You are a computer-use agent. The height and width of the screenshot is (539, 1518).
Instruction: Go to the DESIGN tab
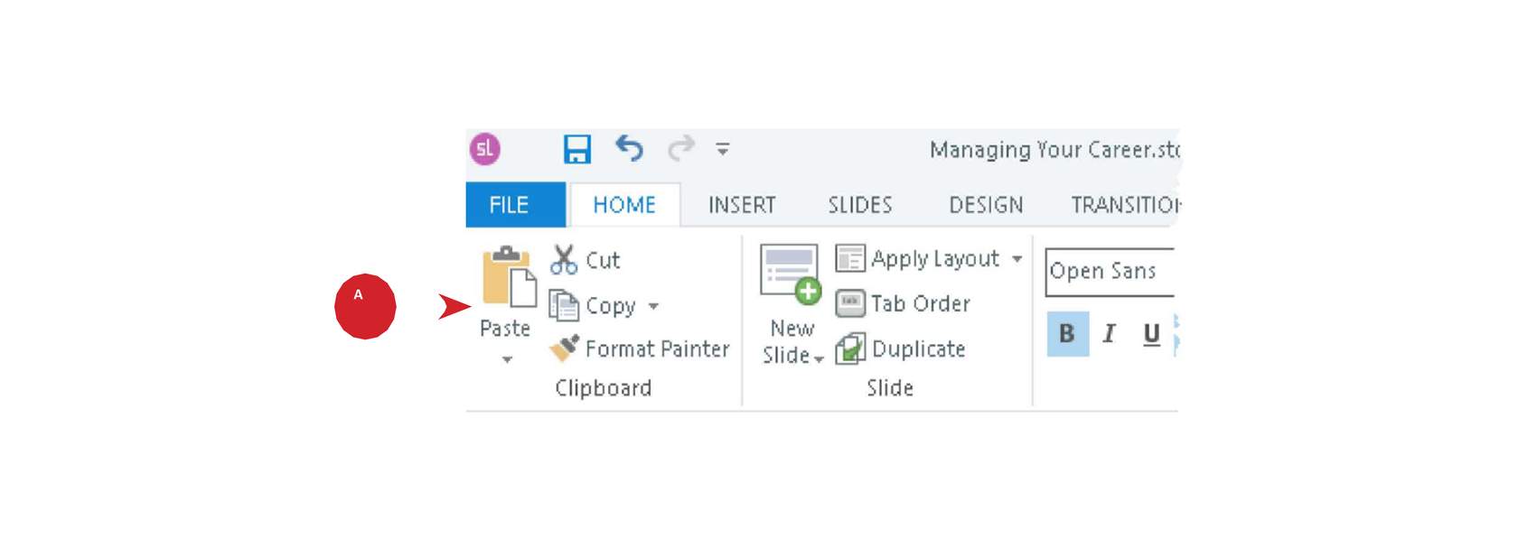click(986, 205)
